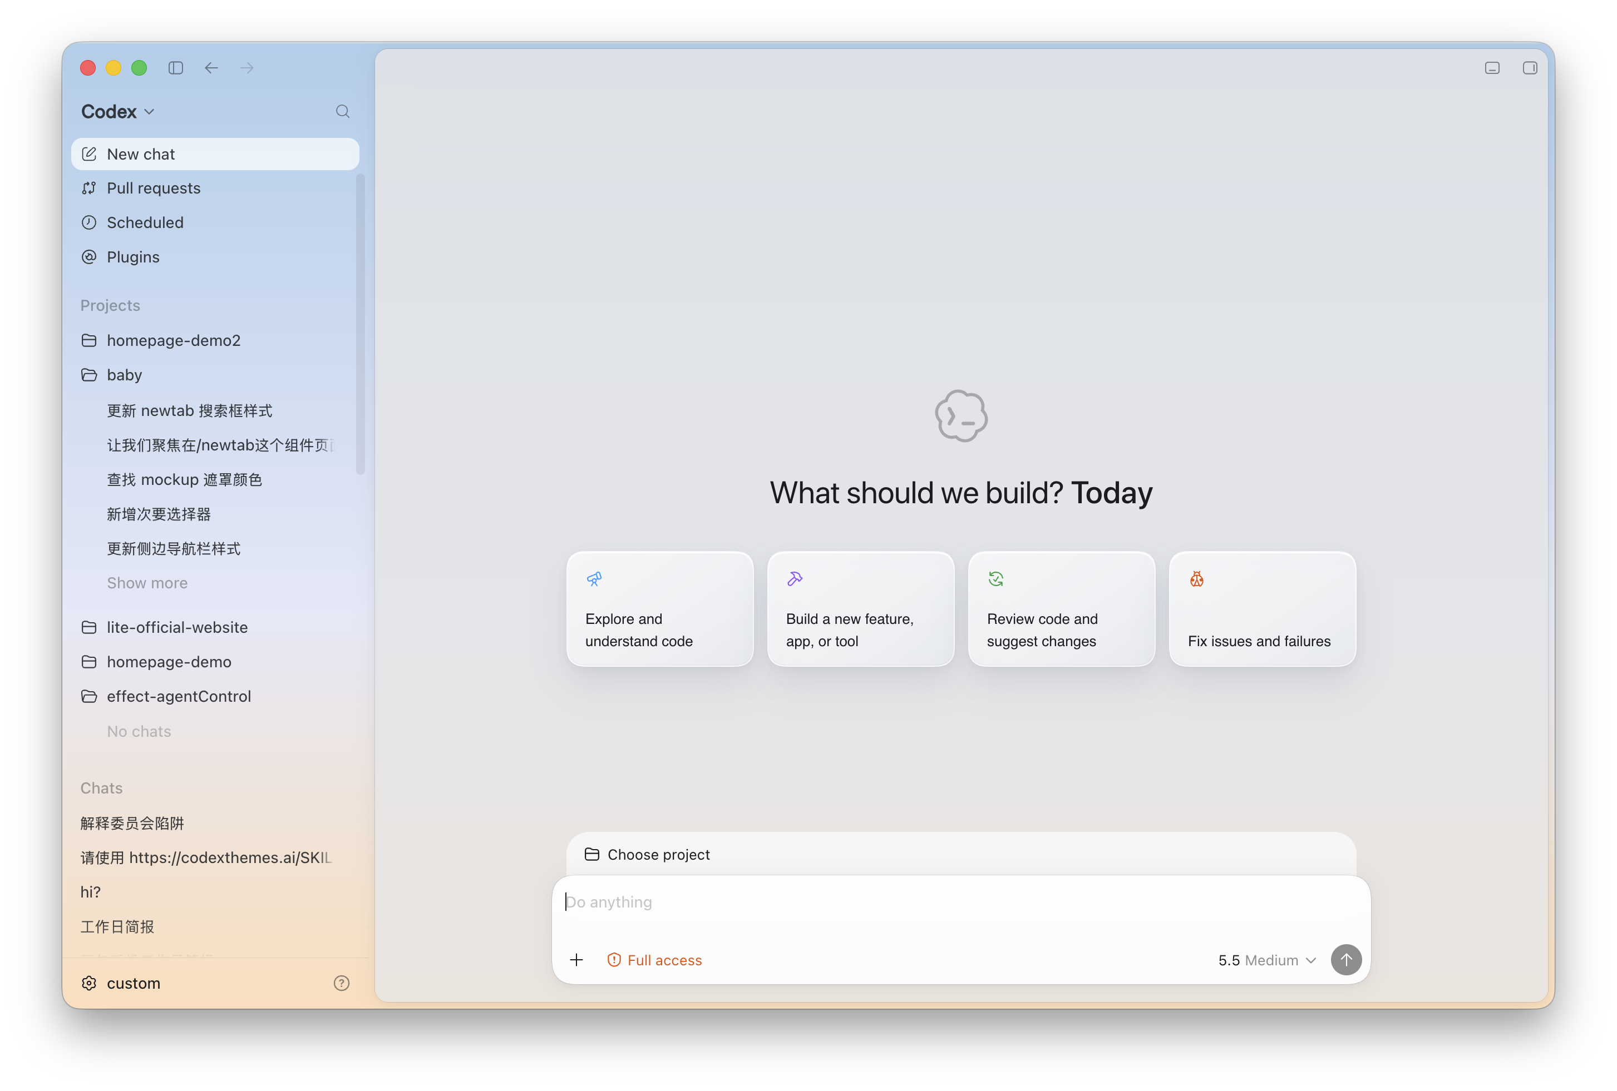Maximize the window with green button
The height and width of the screenshot is (1091, 1617).
(139, 67)
